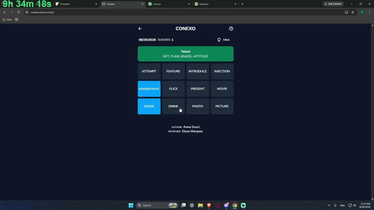Click the microphone tray icon

click(335, 205)
